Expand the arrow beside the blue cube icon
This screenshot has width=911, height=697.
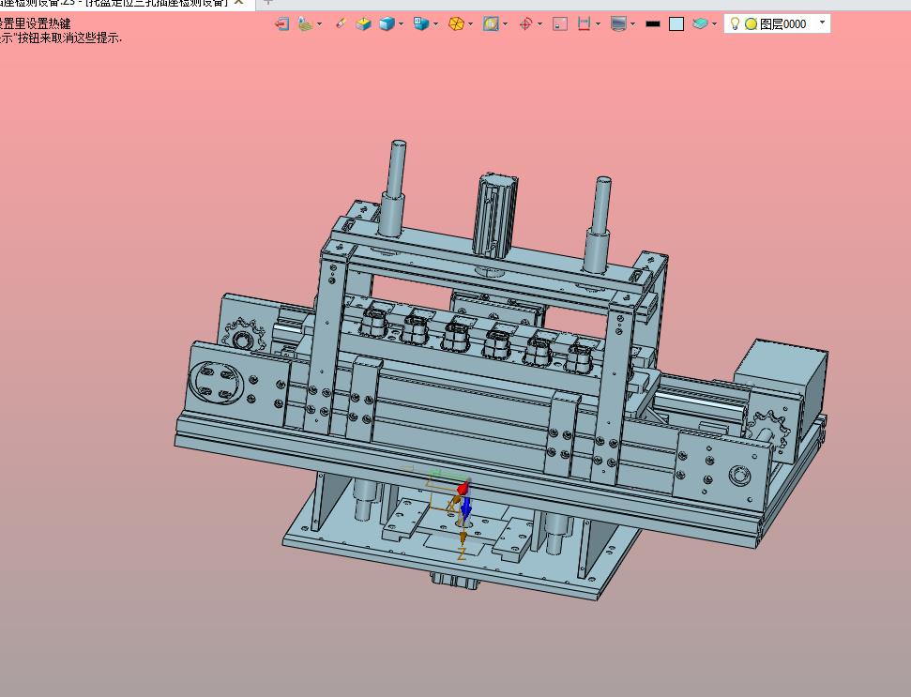coord(402,23)
